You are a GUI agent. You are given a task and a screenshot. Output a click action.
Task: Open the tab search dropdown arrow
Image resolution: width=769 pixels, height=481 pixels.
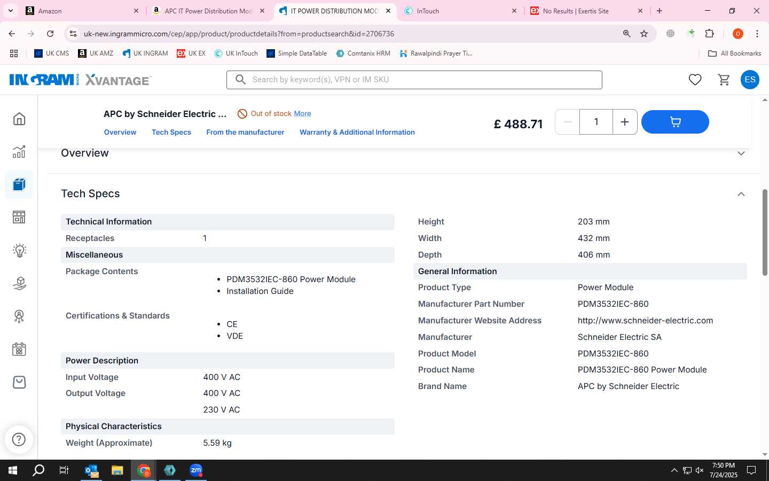point(10,11)
